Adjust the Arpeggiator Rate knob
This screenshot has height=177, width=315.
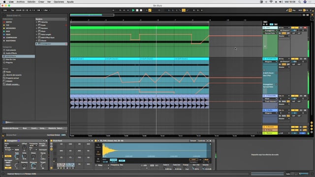click(x=17, y=156)
